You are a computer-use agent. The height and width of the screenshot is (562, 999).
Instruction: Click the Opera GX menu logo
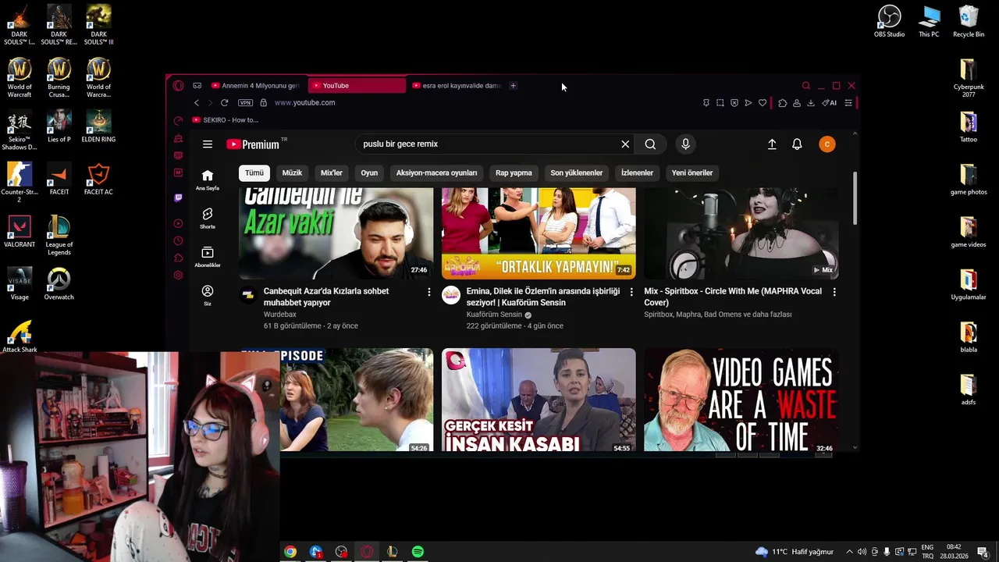(x=178, y=85)
